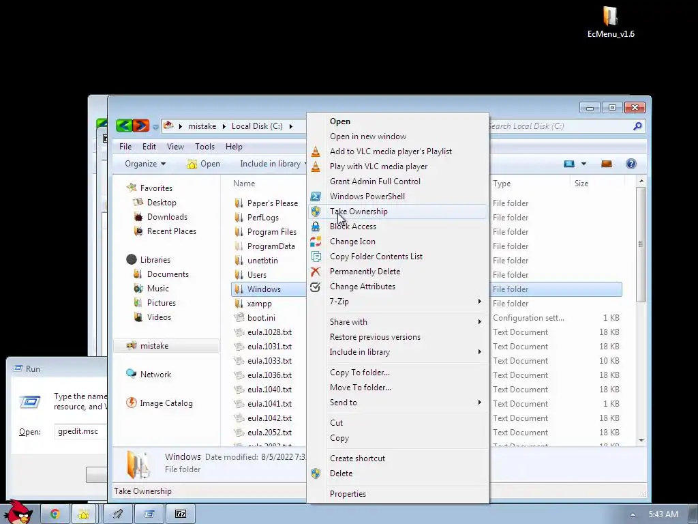Choose Take Ownership from context menu
This screenshot has height=524, width=698.
pyautogui.click(x=397, y=212)
